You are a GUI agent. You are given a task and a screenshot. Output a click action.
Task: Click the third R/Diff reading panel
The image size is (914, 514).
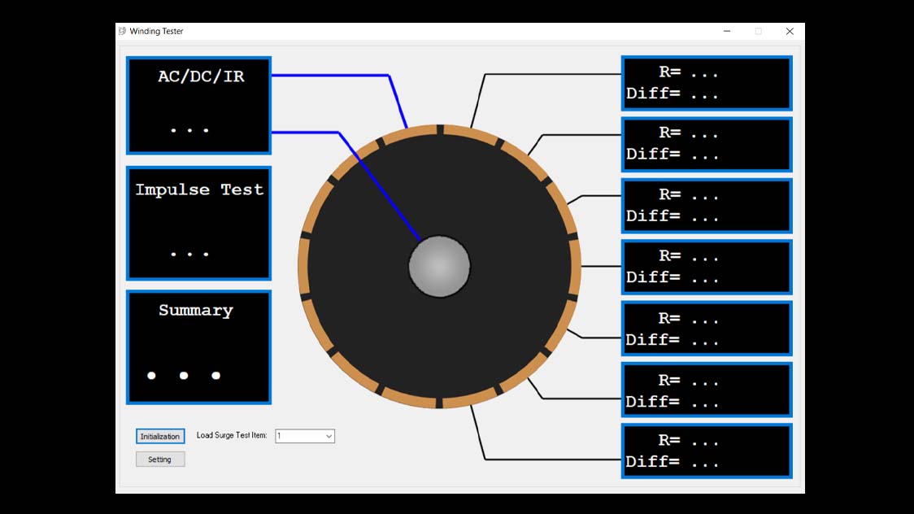[706, 206]
